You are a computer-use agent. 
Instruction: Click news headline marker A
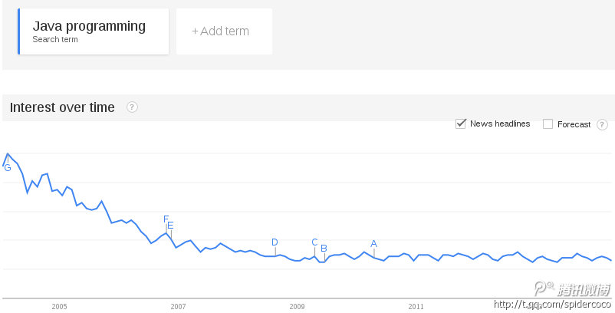click(373, 244)
